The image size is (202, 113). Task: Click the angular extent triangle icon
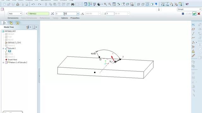tap(82, 13)
